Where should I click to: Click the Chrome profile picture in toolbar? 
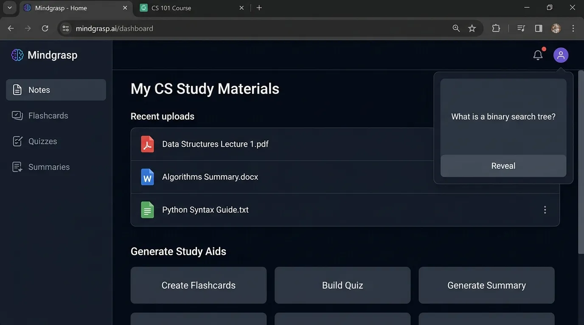556,28
